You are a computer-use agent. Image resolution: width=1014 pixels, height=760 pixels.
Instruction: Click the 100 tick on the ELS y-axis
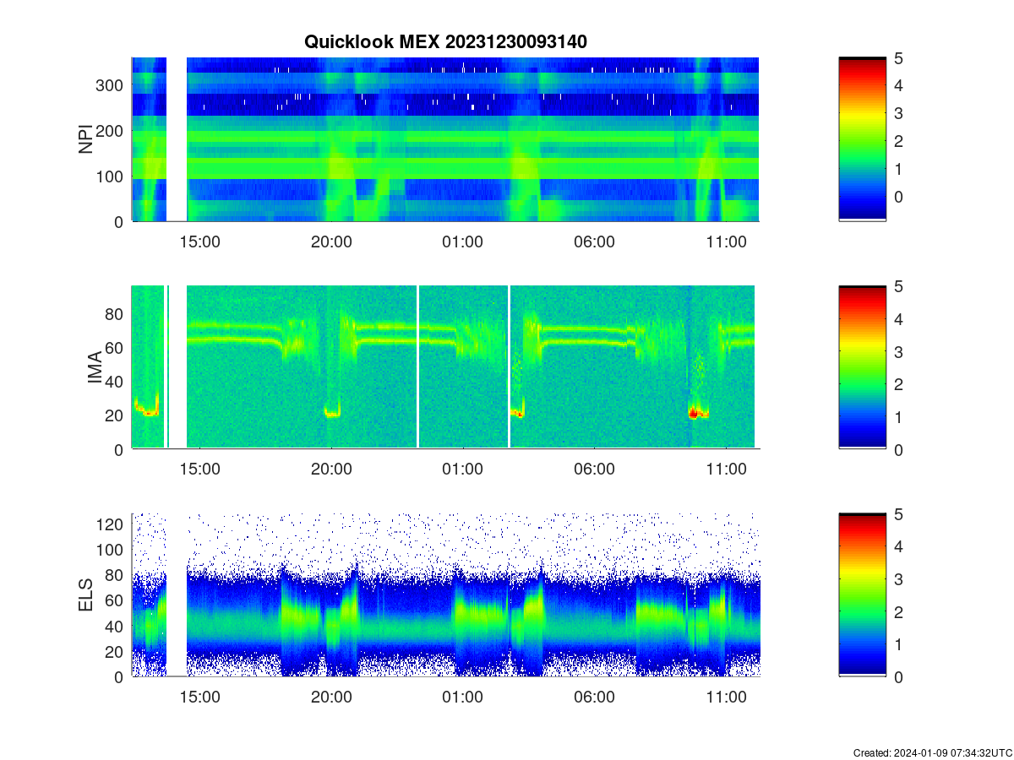(112, 549)
